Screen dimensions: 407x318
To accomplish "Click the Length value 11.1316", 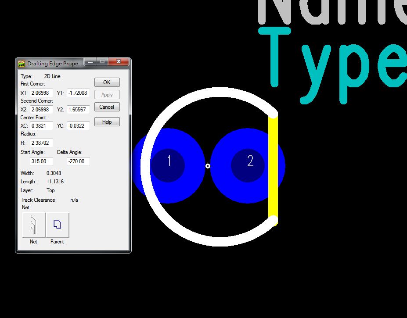I will [55, 182].
